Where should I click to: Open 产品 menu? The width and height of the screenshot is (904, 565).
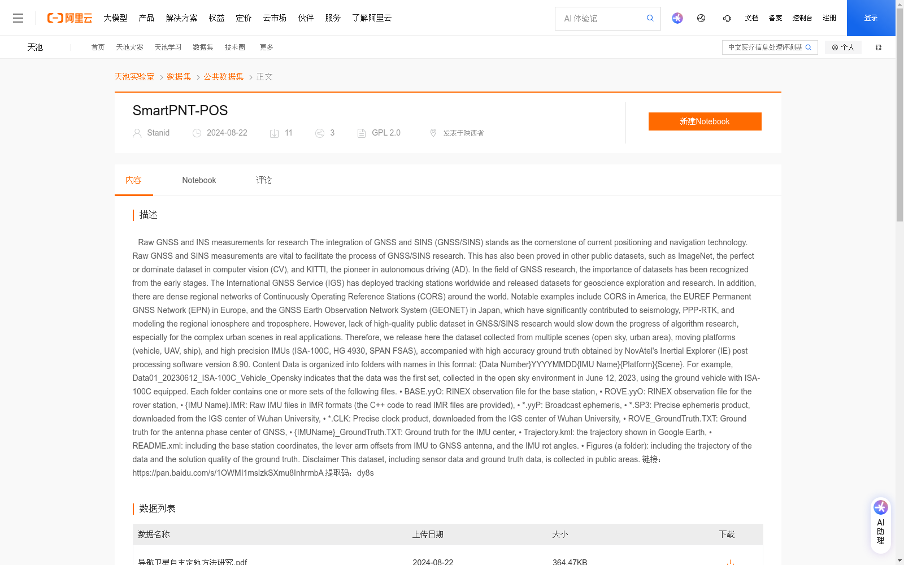click(x=146, y=18)
